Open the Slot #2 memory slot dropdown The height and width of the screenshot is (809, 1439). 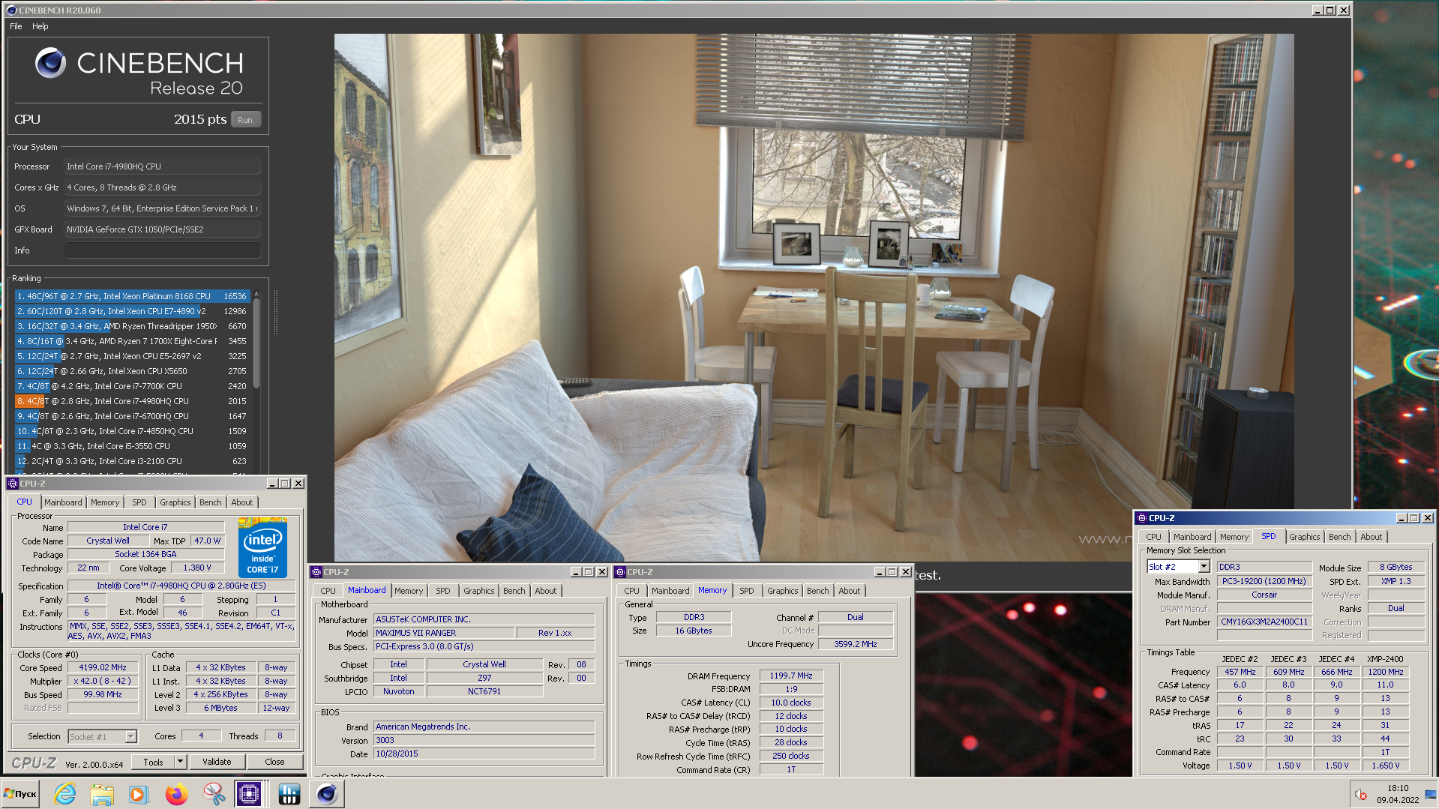tap(1204, 567)
